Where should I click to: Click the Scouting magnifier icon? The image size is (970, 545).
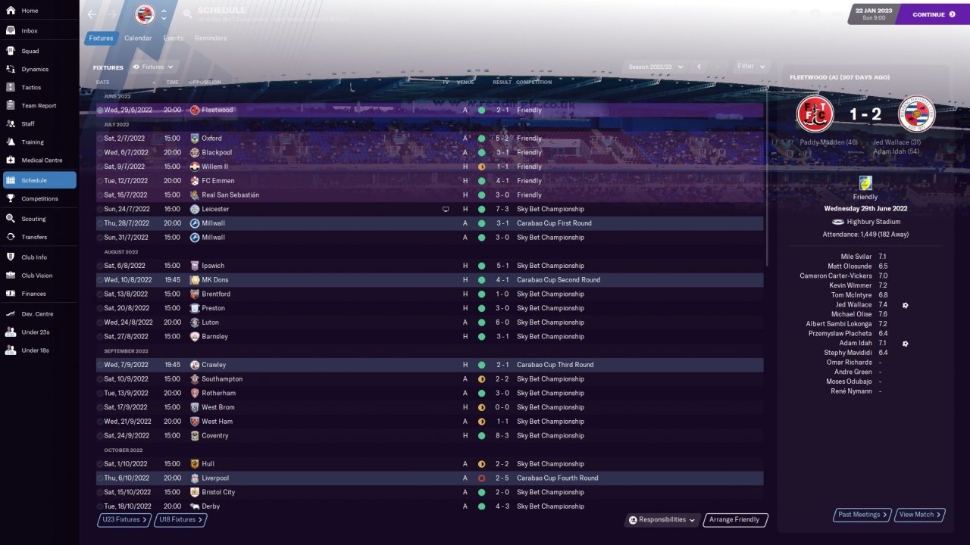pyautogui.click(x=11, y=219)
